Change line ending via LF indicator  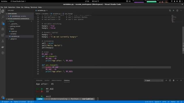tap(168, 102)
